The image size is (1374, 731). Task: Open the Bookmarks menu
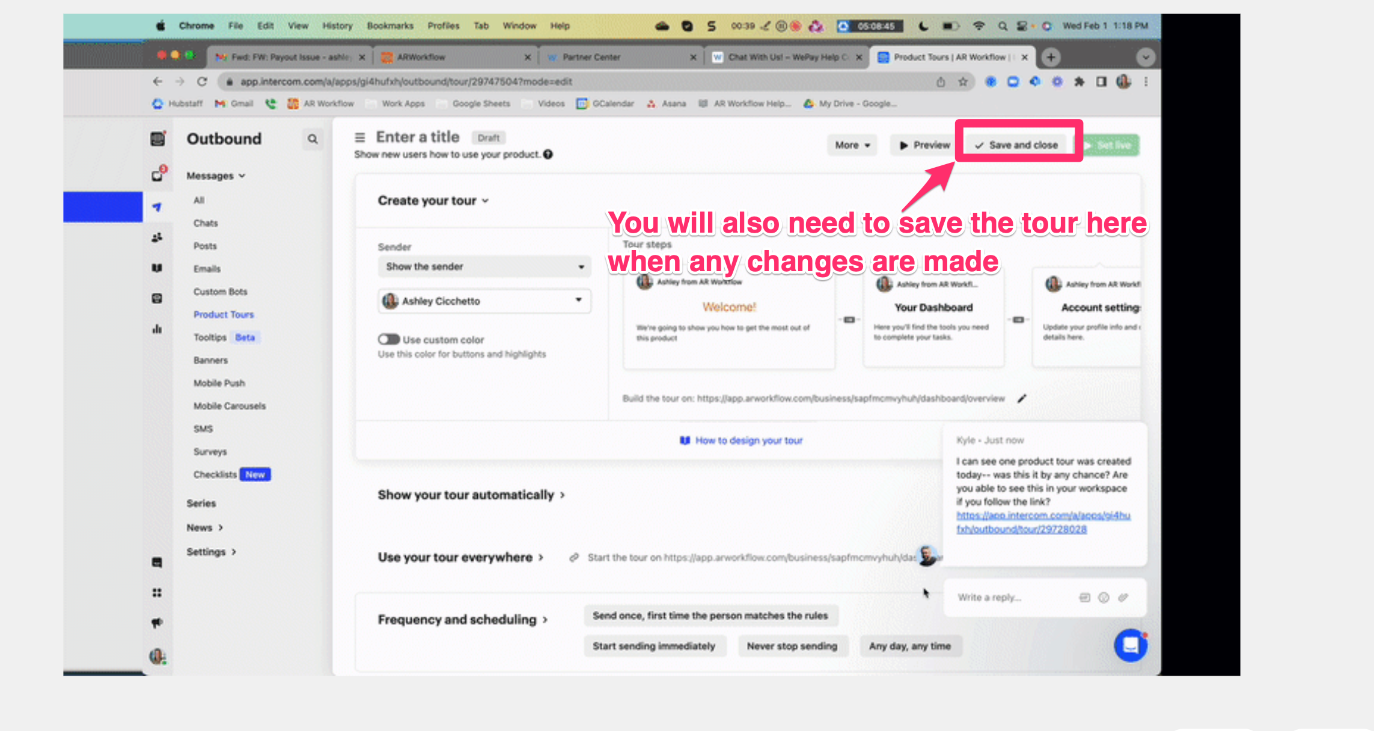point(390,26)
